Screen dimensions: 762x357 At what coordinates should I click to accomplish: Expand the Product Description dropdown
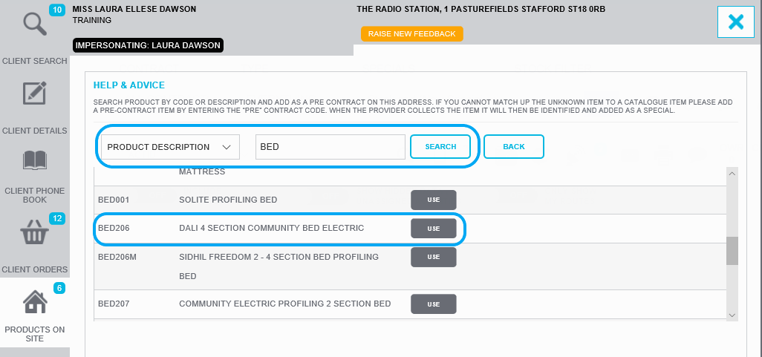[170, 147]
